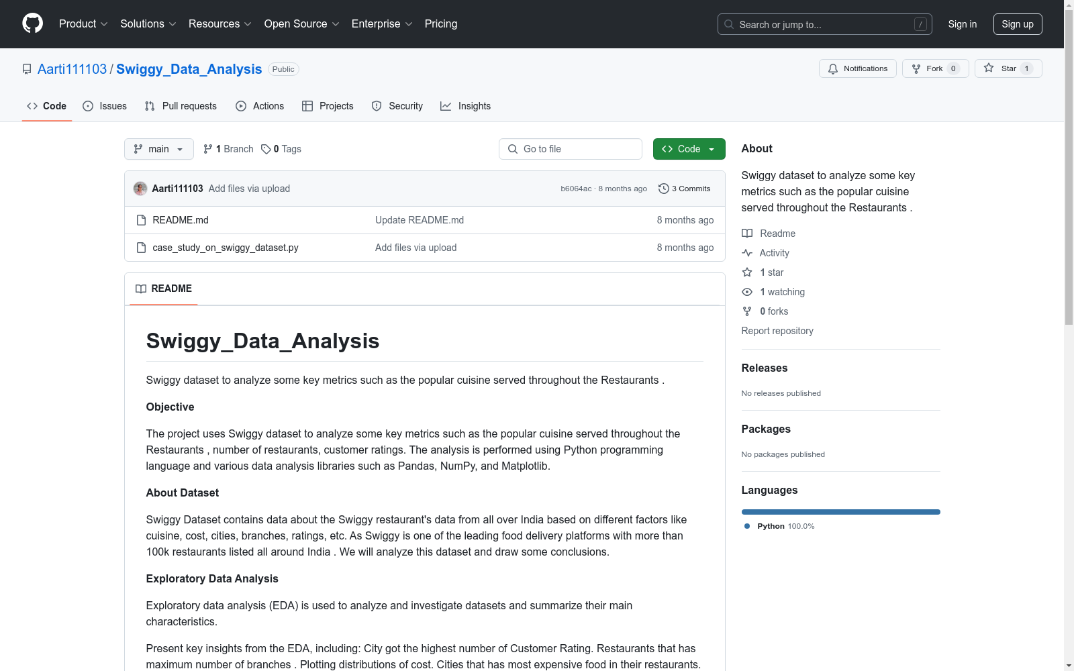Viewport: 1074px width, 671px height.
Task: Open the Update README.md commit message
Action: tap(420, 220)
